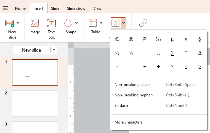Screen dimensions: 210x133
Task: Insert the registered ® symbol
Action: pyautogui.click(x=131, y=39)
